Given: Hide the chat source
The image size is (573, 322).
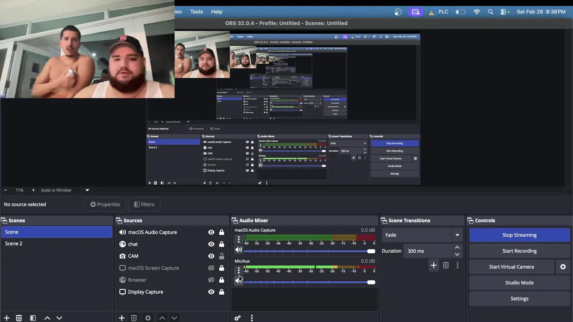Looking at the screenshot, I should pyautogui.click(x=211, y=244).
